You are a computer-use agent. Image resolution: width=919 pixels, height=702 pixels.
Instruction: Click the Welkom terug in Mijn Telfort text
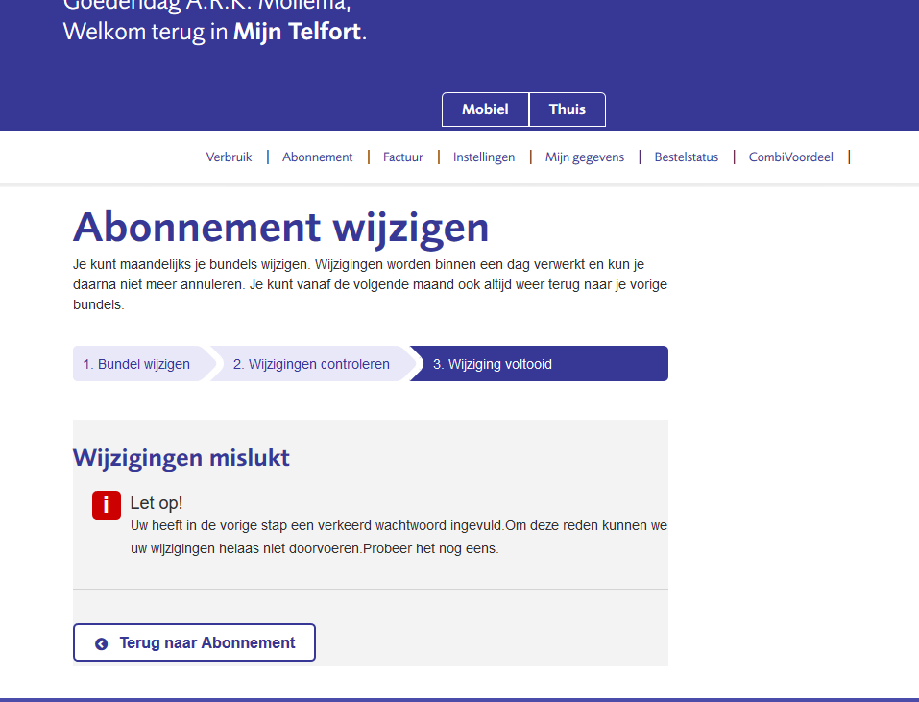click(x=214, y=32)
